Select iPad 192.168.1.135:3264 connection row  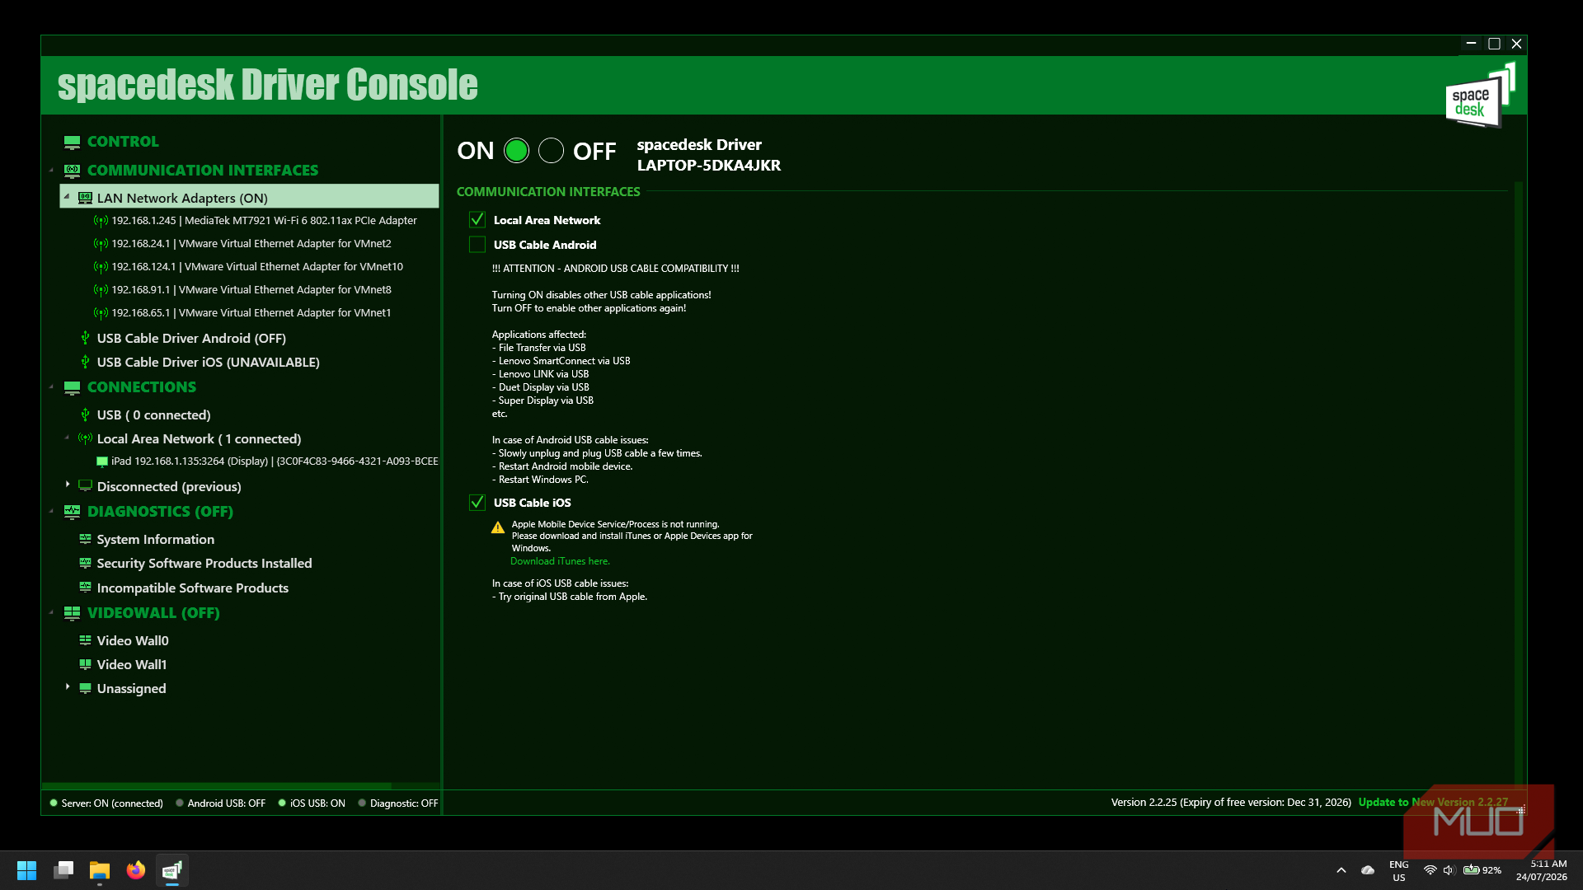[x=267, y=461]
